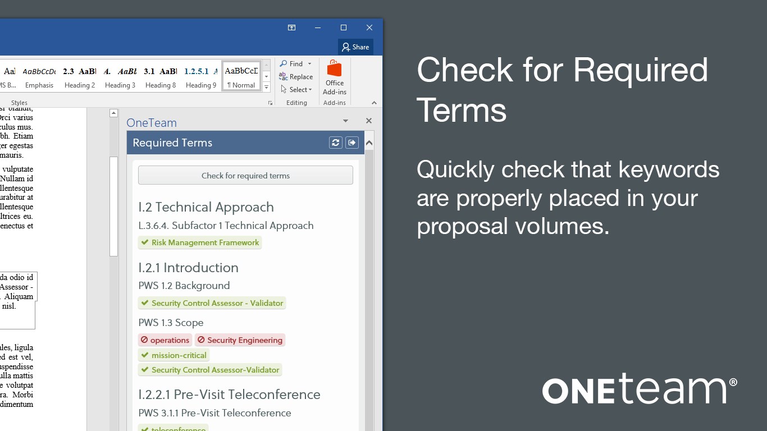Image resolution: width=767 pixels, height=431 pixels.
Task: Apply the Heading 3 style
Action: tap(120, 76)
